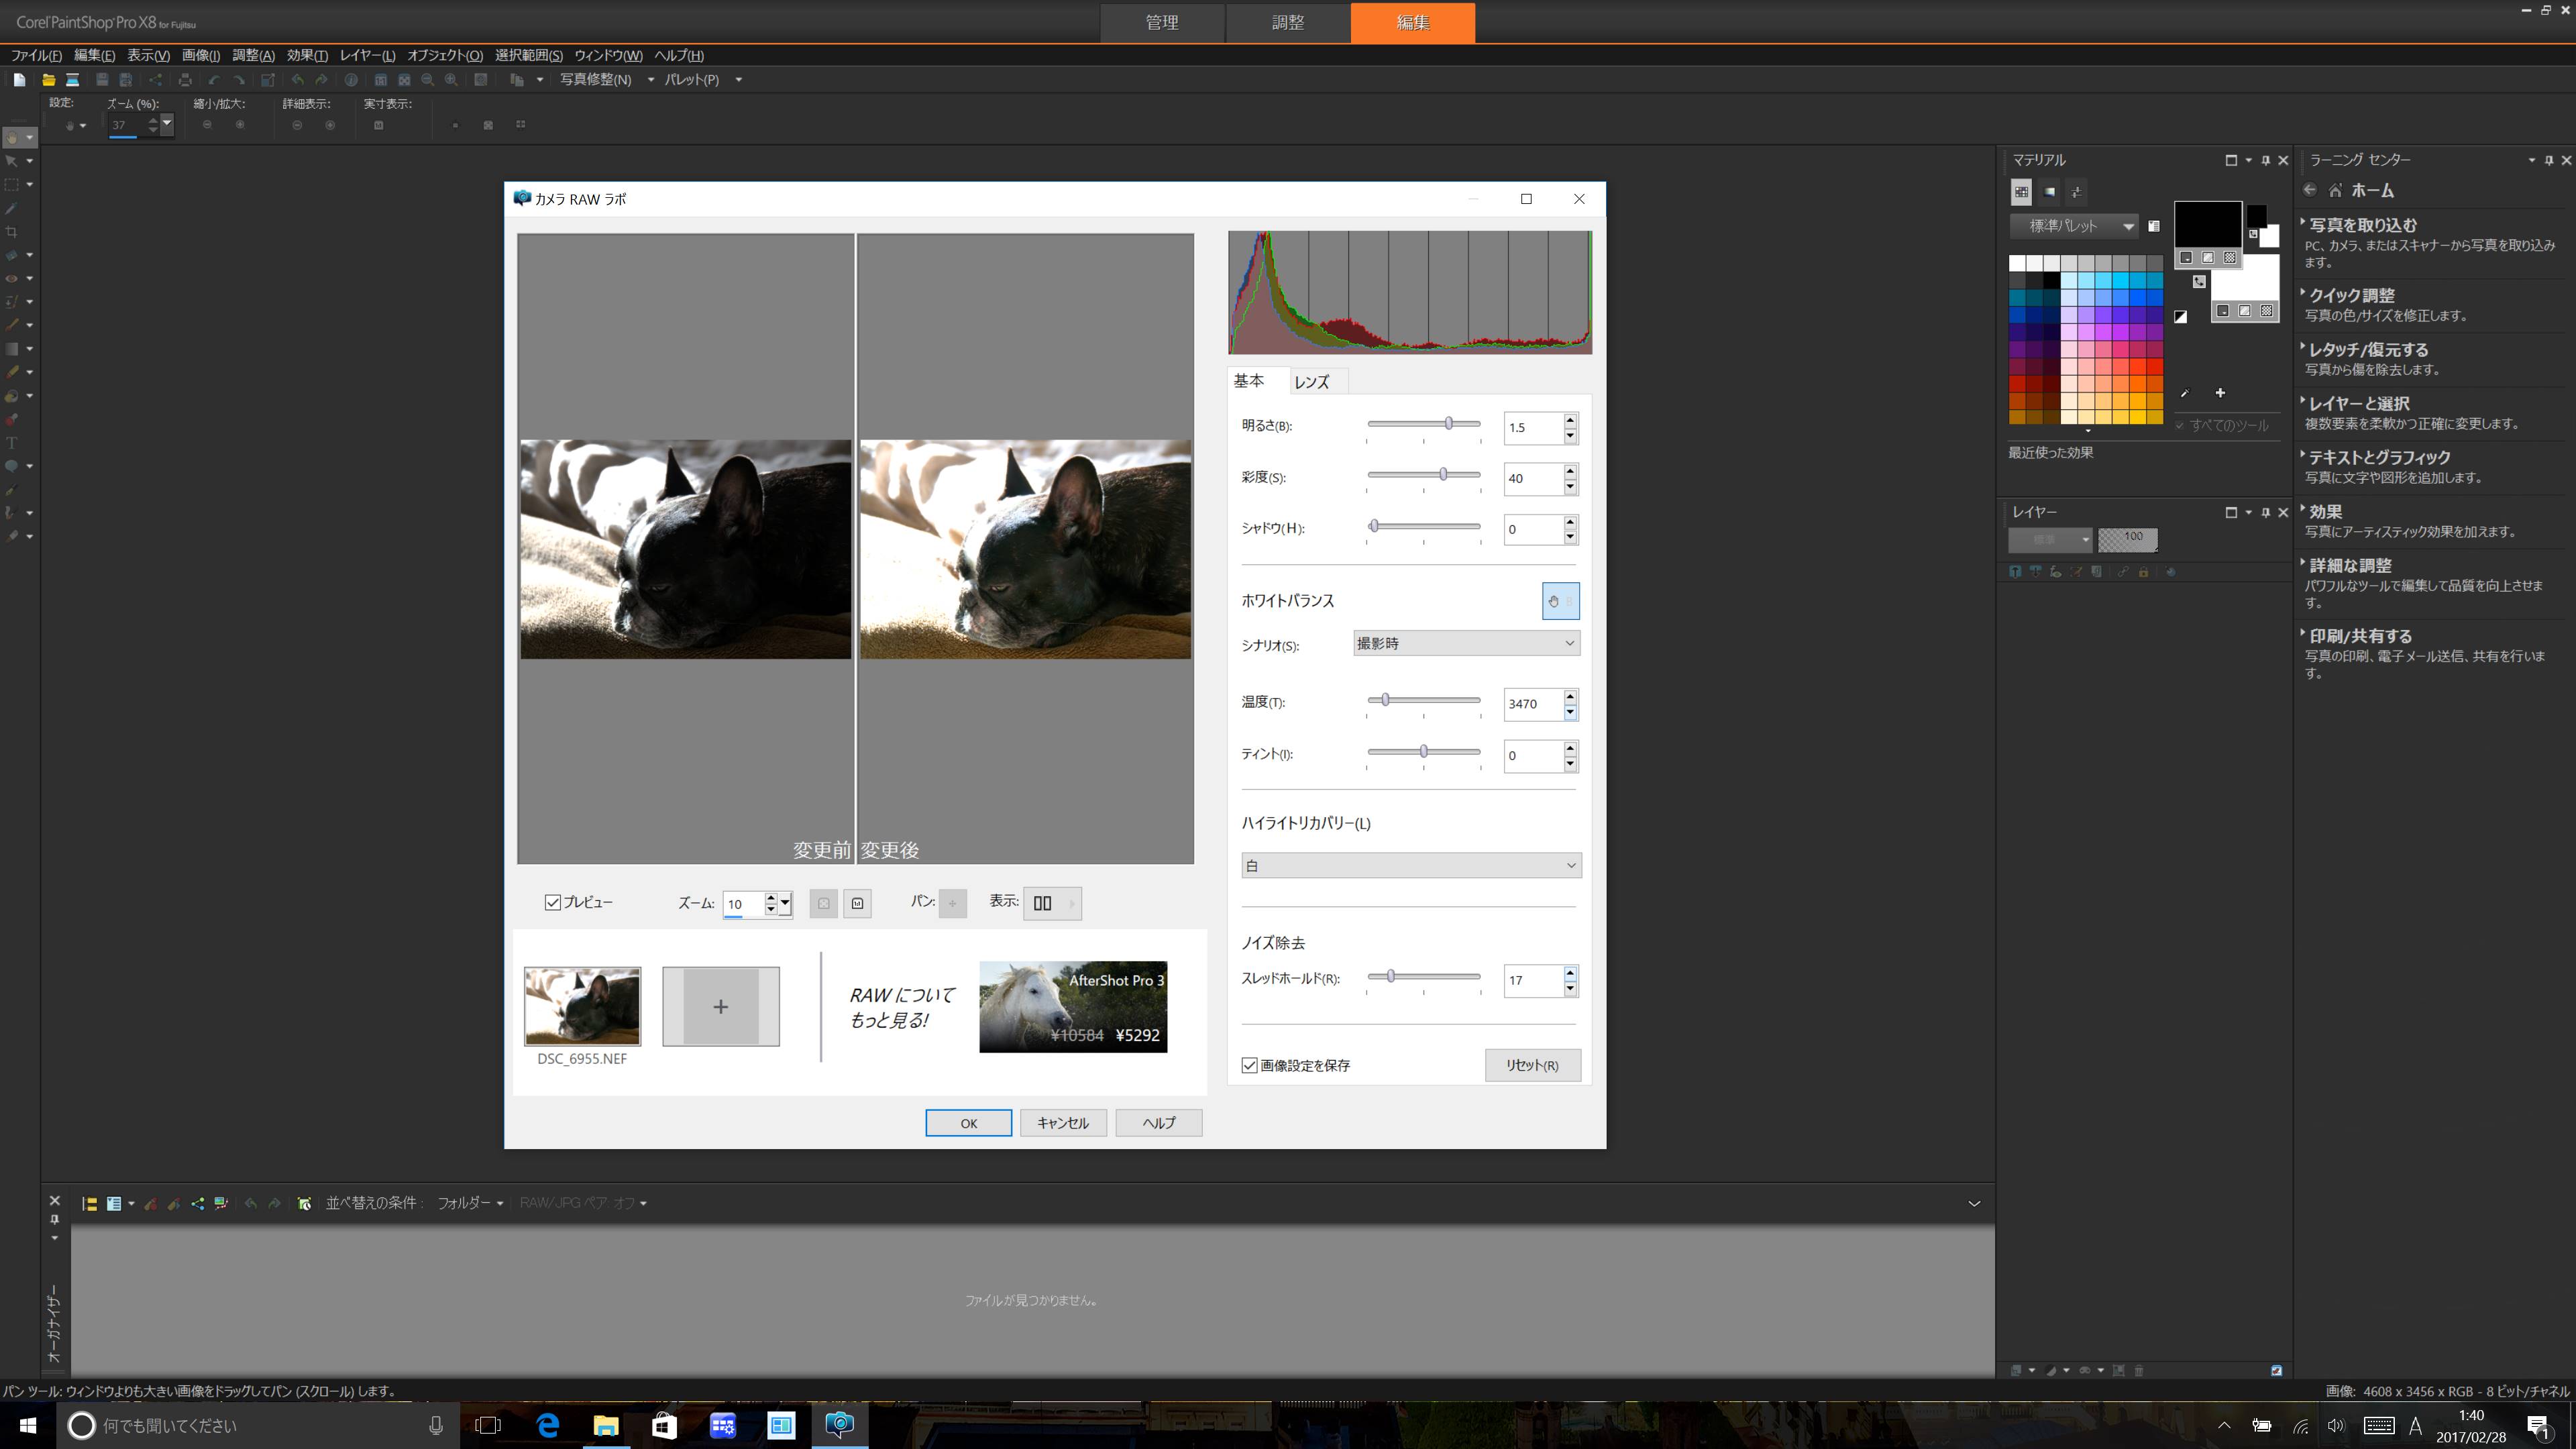2576x1449 pixels.
Task: Click the split preview display icon
Action: pos(1042,903)
